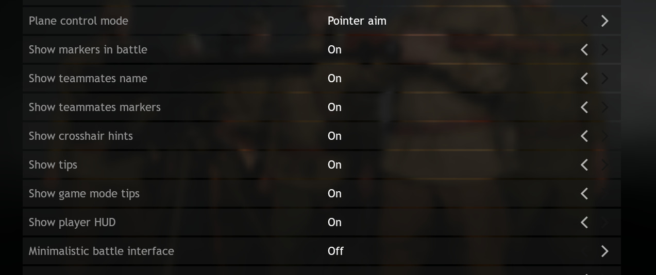Select the Show player HUD label
The height and width of the screenshot is (275, 656).
[x=72, y=223]
